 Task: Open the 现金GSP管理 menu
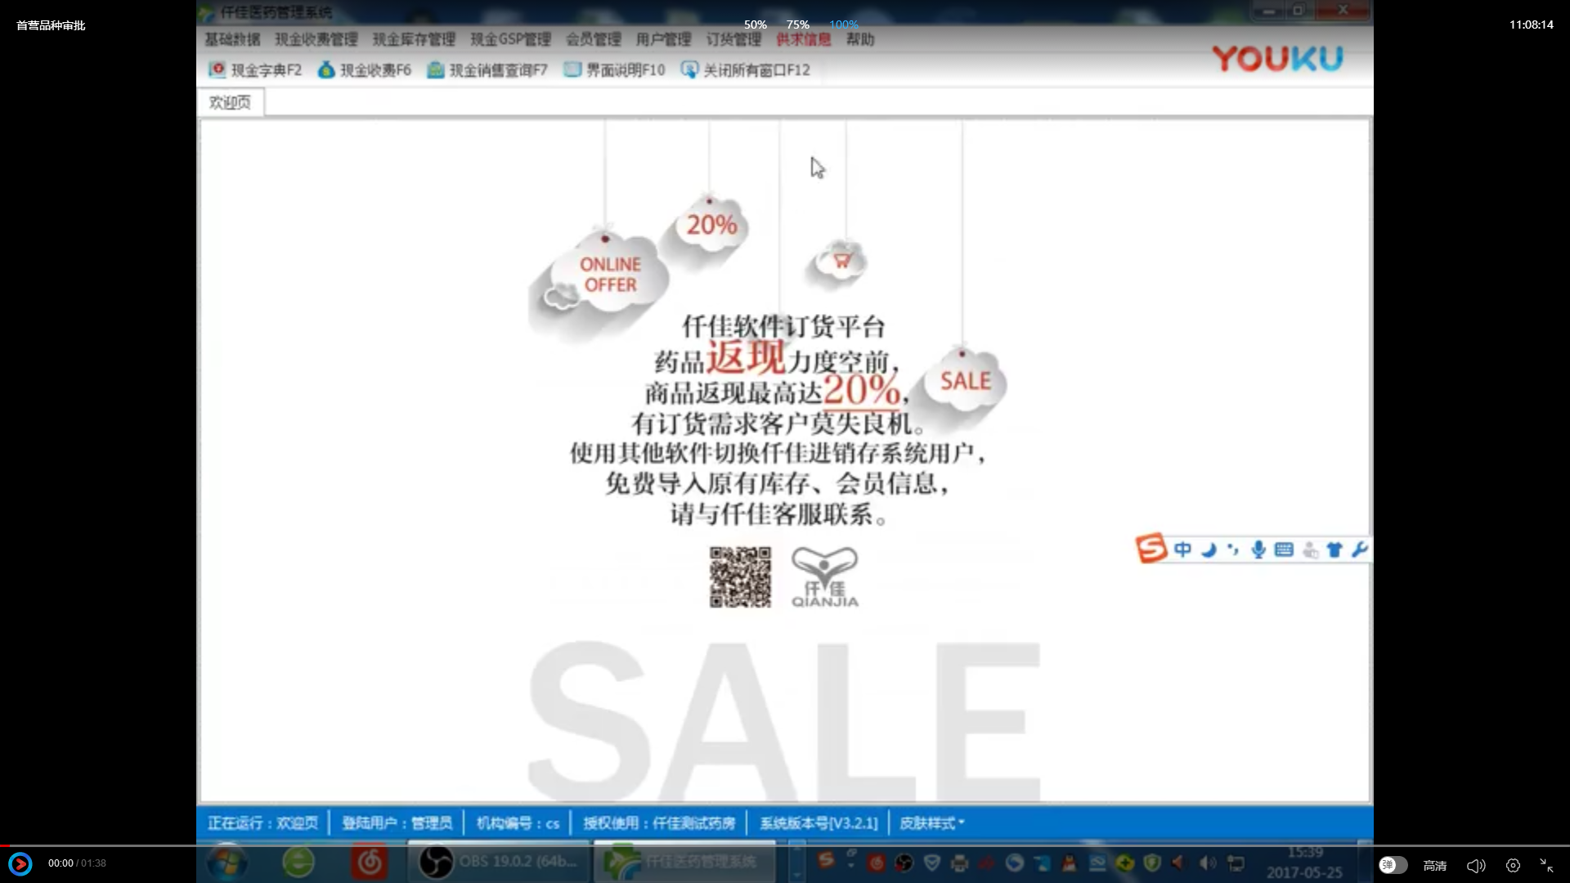click(x=510, y=39)
